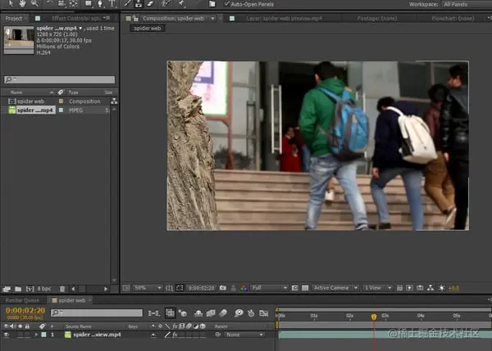Select the Selection arrow tool

click(11, 3)
